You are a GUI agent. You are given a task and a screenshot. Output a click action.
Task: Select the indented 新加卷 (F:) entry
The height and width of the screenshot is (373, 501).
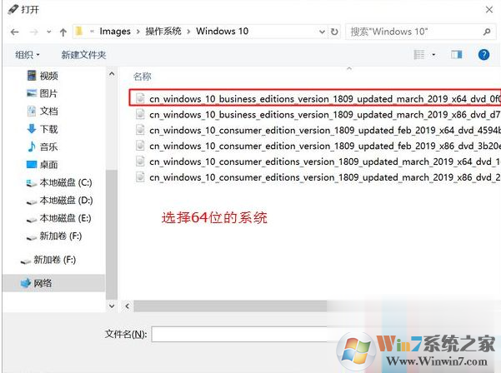click(x=60, y=236)
